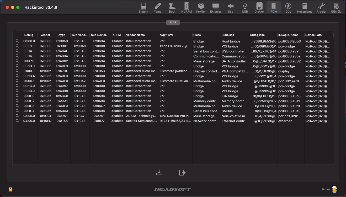Click the Tip me beer donation icon

click(334, 189)
